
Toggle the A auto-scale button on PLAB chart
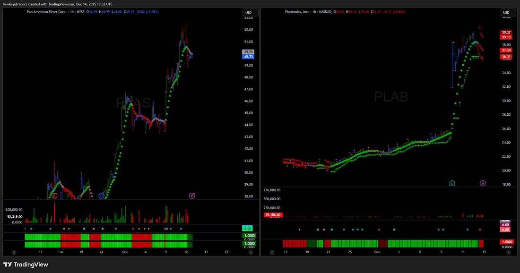[508, 252]
